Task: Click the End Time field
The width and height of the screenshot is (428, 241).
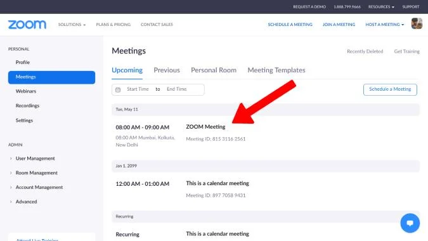Action: [x=177, y=89]
